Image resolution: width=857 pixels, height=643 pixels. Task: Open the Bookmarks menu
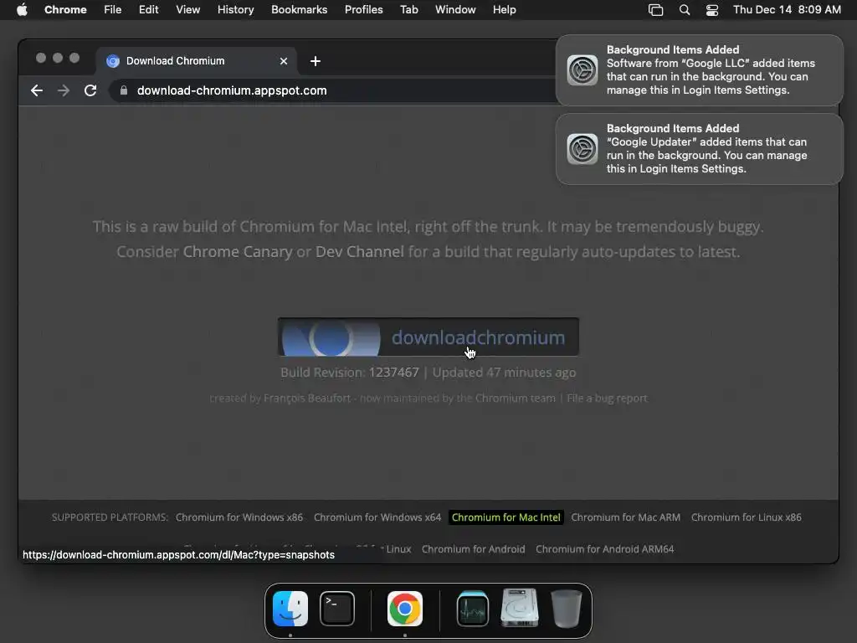[x=299, y=10]
